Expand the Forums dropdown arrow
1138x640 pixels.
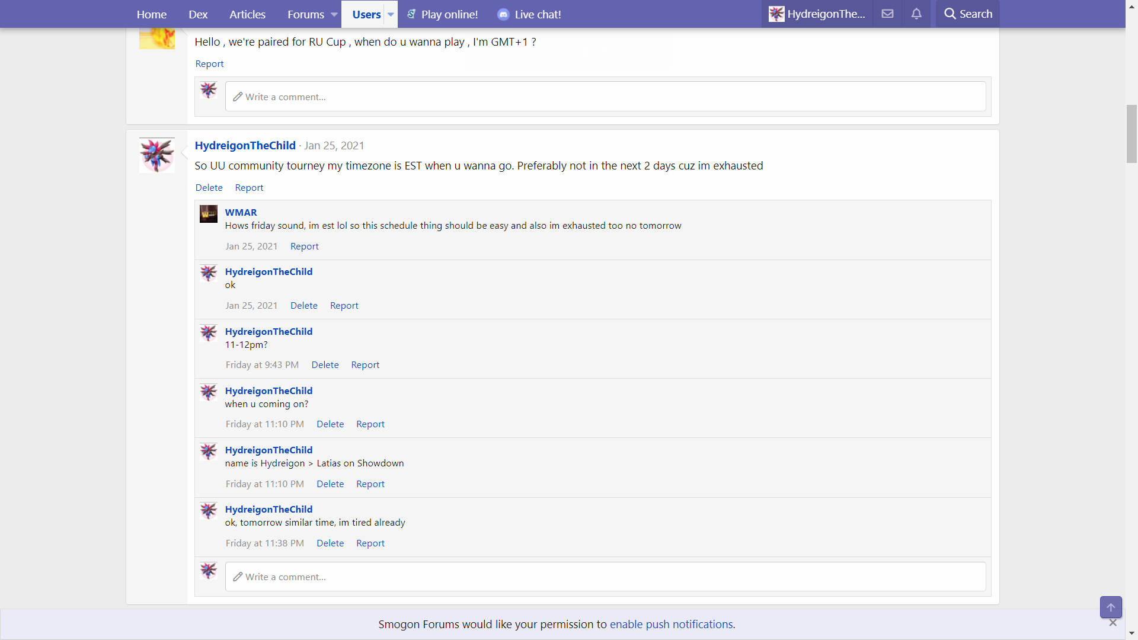point(334,14)
